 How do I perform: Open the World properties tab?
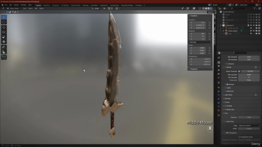tap(219, 78)
